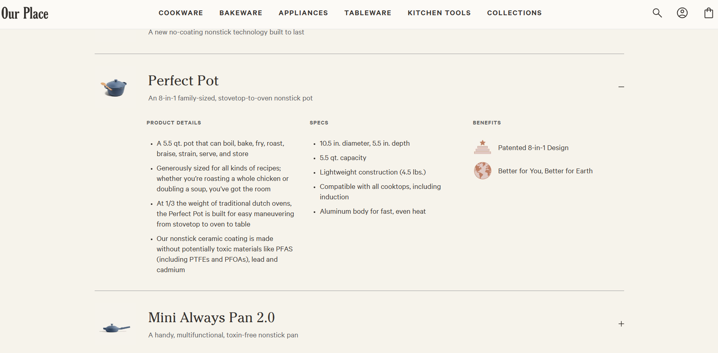Image resolution: width=718 pixels, height=353 pixels.
Task: Click the globe icon for Better for Earth
Action: 483,170
